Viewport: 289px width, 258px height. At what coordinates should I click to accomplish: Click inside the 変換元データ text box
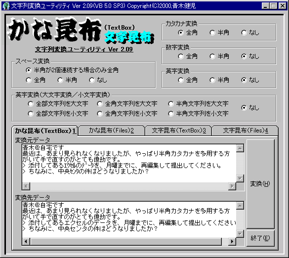pyautogui.click(x=129, y=163)
